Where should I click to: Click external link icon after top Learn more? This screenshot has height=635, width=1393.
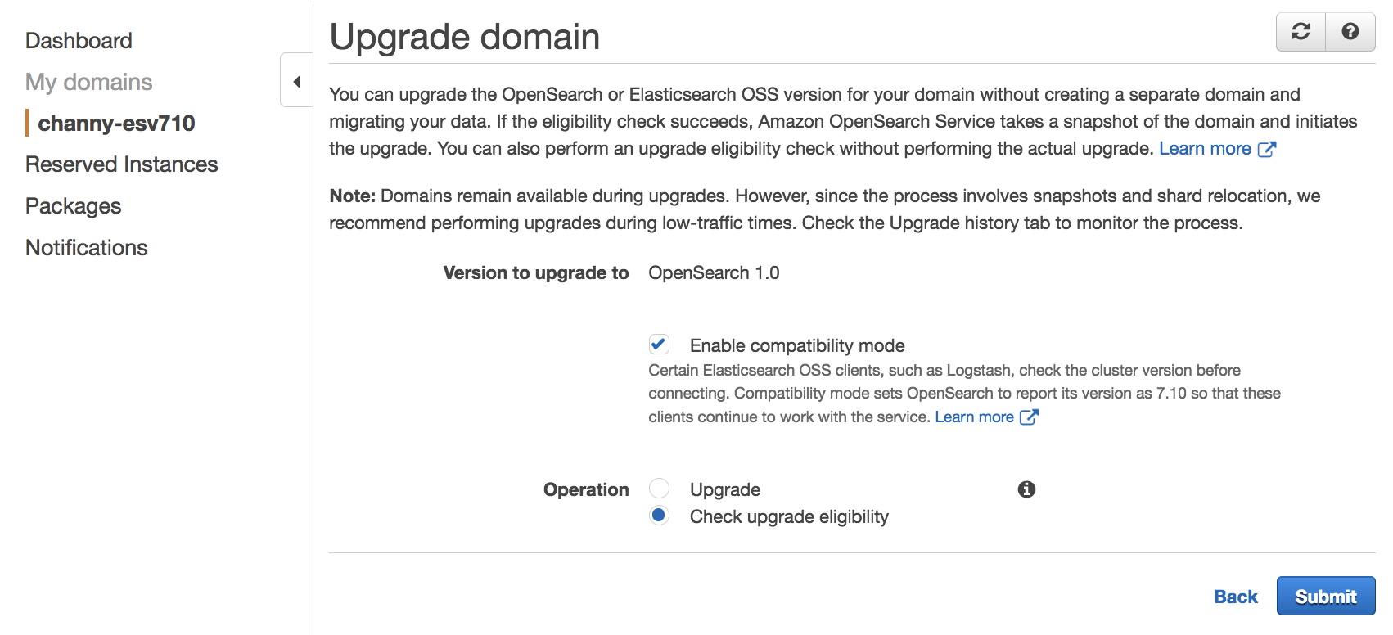point(1267,149)
